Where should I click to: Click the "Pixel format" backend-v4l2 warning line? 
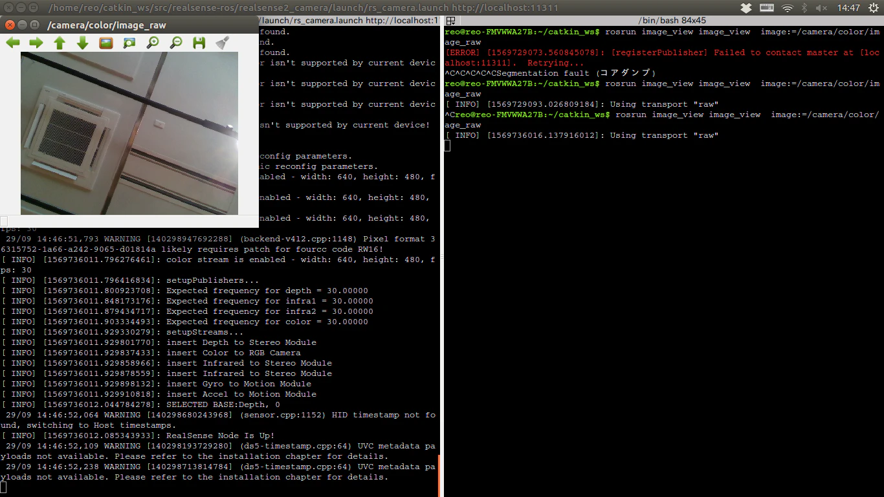click(219, 244)
